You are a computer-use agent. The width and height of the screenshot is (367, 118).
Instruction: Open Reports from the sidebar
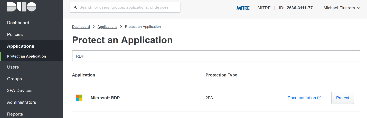click(x=15, y=114)
